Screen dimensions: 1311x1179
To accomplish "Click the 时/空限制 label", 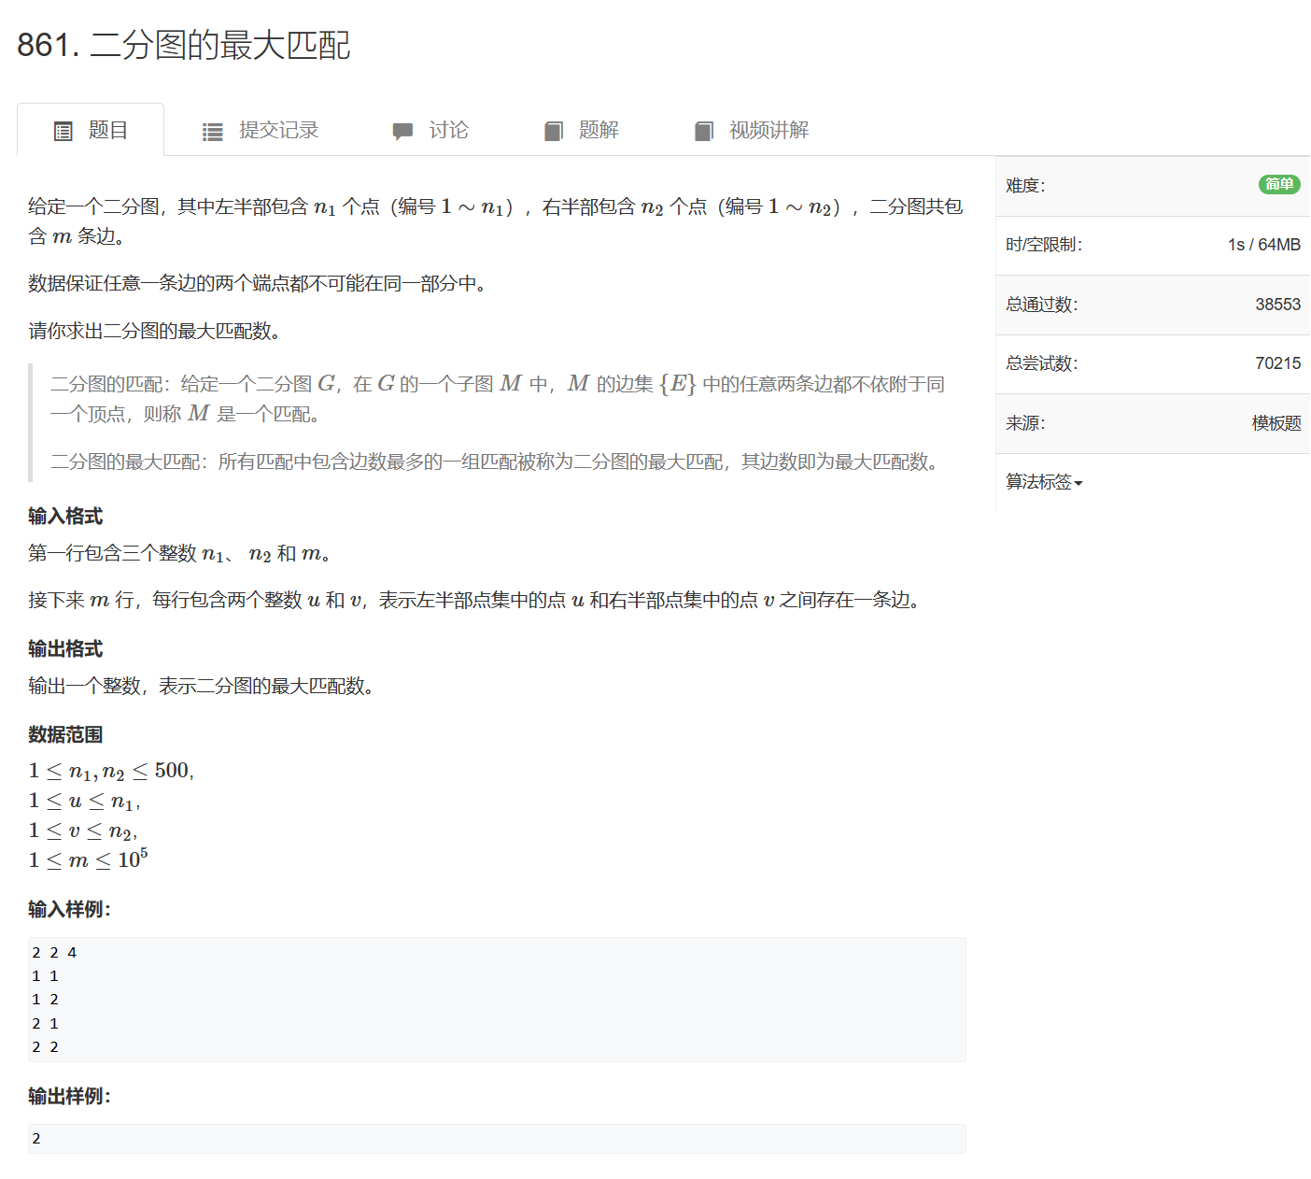I will [1044, 245].
